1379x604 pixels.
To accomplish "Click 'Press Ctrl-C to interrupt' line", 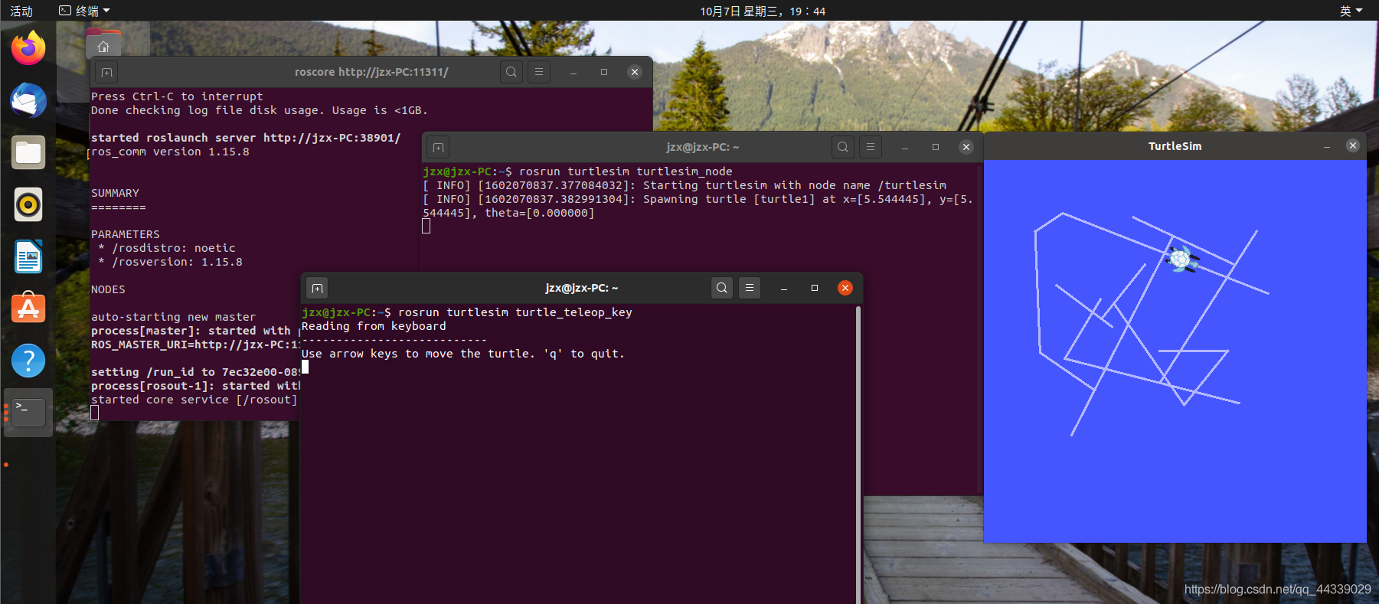I will (177, 96).
